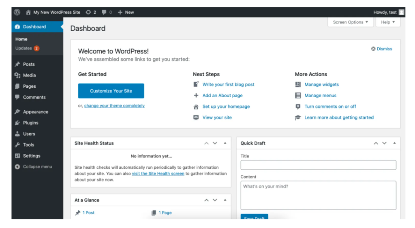Screen dimensions: 415x228
Task: Dismiss the Welcome to WordPress panel
Action: click(381, 49)
